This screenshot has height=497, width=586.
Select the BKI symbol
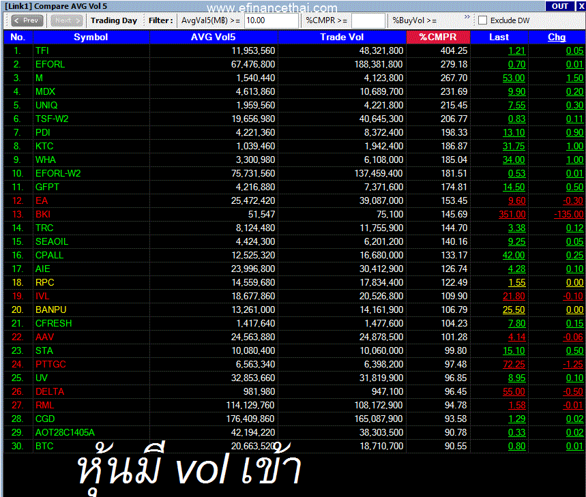click(42, 214)
